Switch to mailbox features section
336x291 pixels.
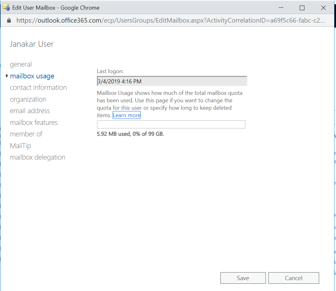pyautogui.click(x=34, y=122)
